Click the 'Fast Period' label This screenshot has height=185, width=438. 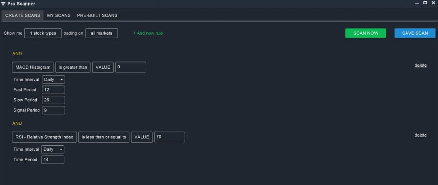pyautogui.click(x=25, y=90)
